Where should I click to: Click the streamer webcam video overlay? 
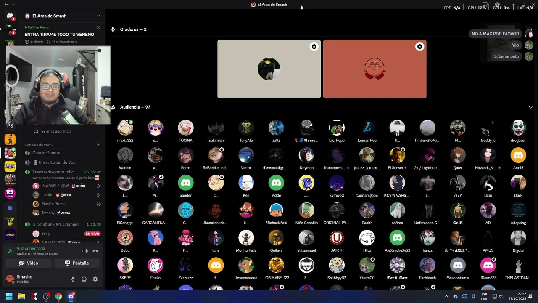(x=58, y=85)
